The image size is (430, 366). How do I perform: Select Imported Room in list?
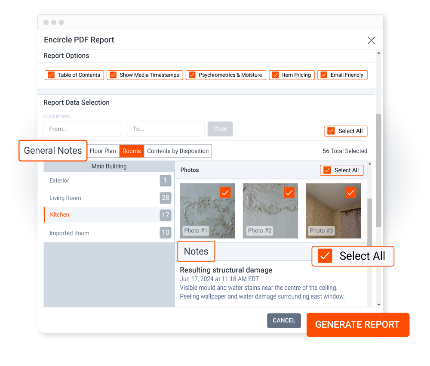pyautogui.click(x=109, y=233)
